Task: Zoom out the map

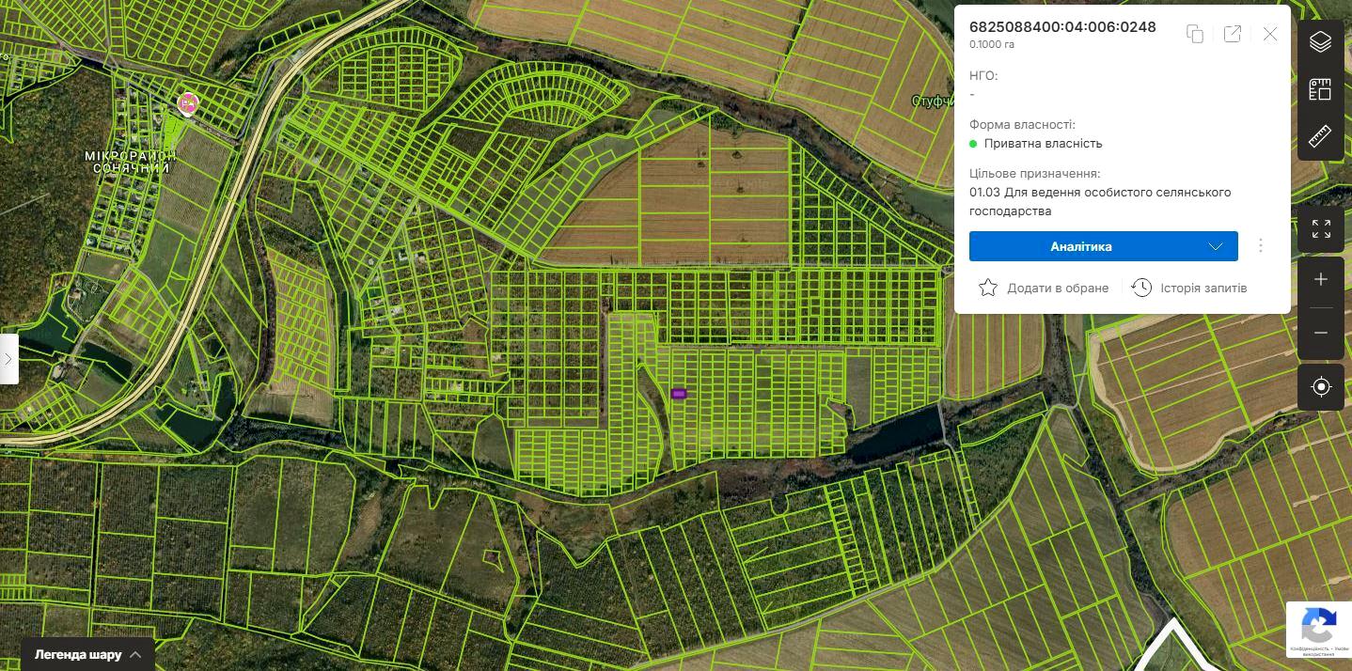Action: click(1321, 334)
